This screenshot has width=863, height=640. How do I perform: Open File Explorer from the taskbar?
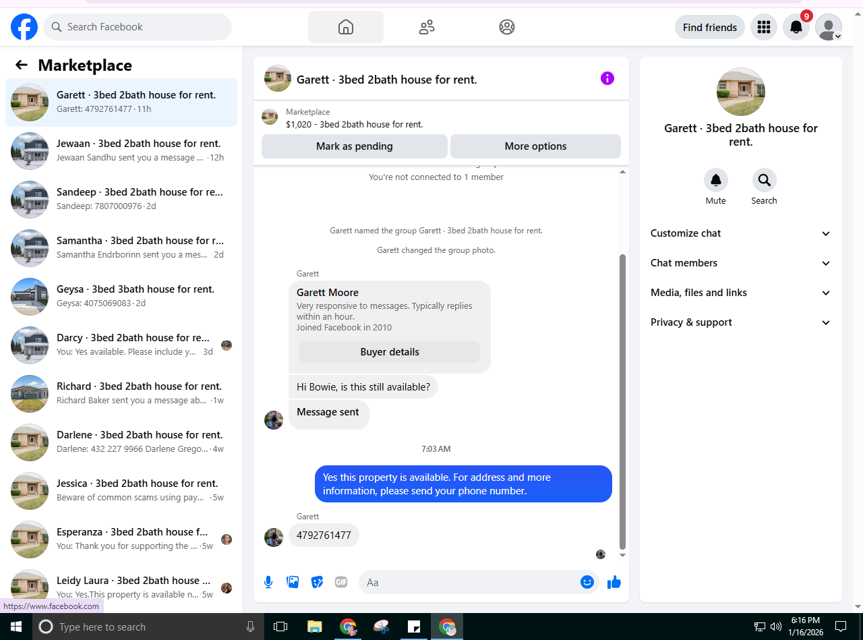314,627
